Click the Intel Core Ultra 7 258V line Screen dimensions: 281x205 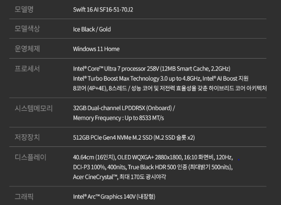click(x=152, y=68)
